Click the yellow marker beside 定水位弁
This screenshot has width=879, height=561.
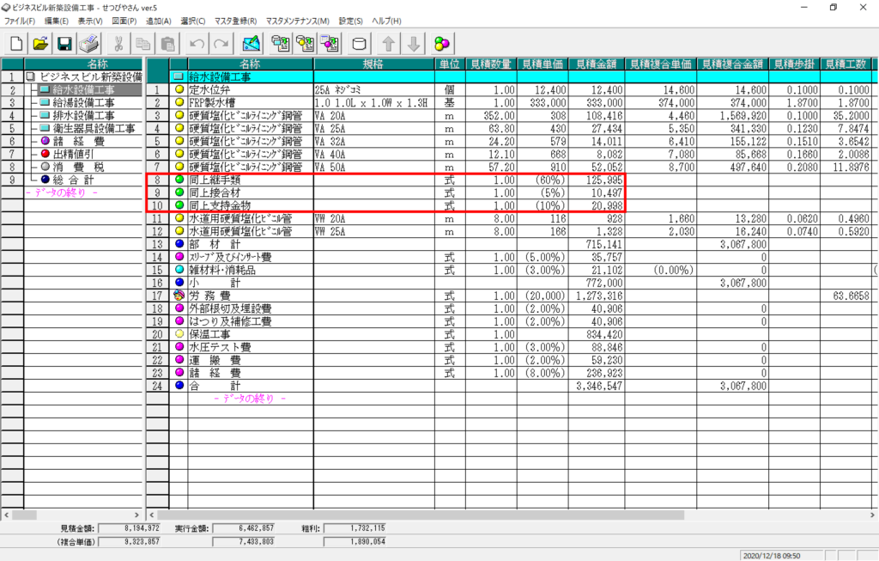click(179, 89)
